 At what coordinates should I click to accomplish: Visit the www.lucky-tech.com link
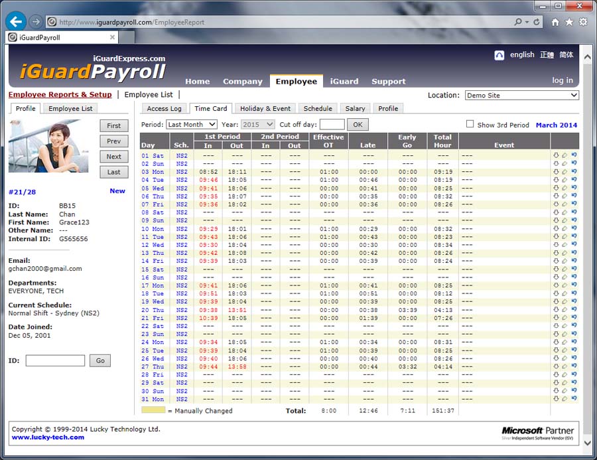point(48,437)
